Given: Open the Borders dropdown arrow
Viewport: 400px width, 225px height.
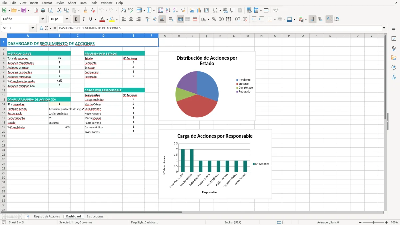Looking at the screenshot, I should click(x=275, y=19).
